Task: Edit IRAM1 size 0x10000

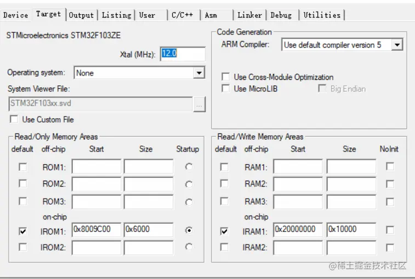Action: [351, 230]
